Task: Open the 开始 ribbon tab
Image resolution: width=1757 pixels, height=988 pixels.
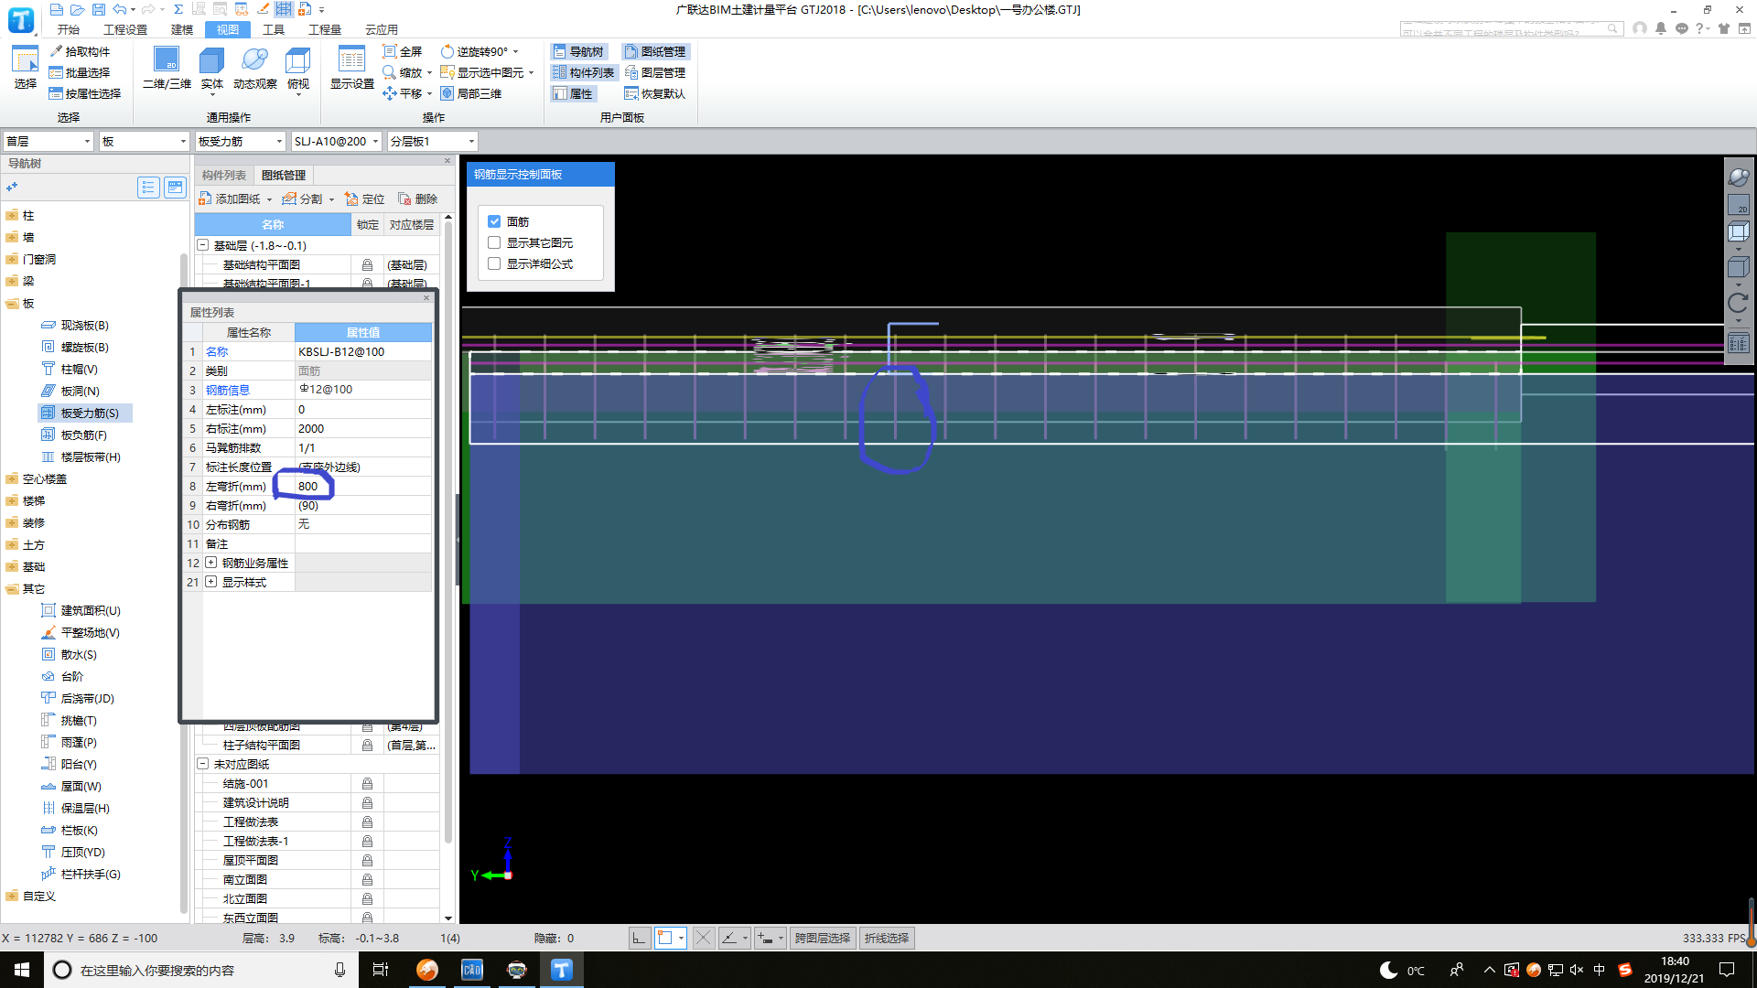Action: [69, 29]
